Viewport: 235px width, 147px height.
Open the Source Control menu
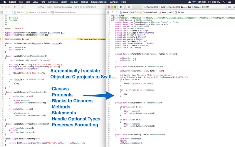click(99, 2)
